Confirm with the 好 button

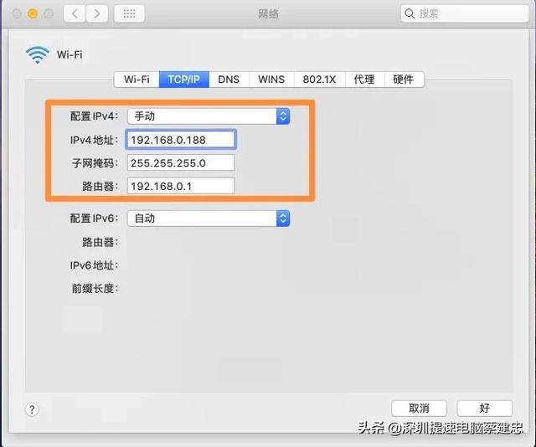pos(484,408)
